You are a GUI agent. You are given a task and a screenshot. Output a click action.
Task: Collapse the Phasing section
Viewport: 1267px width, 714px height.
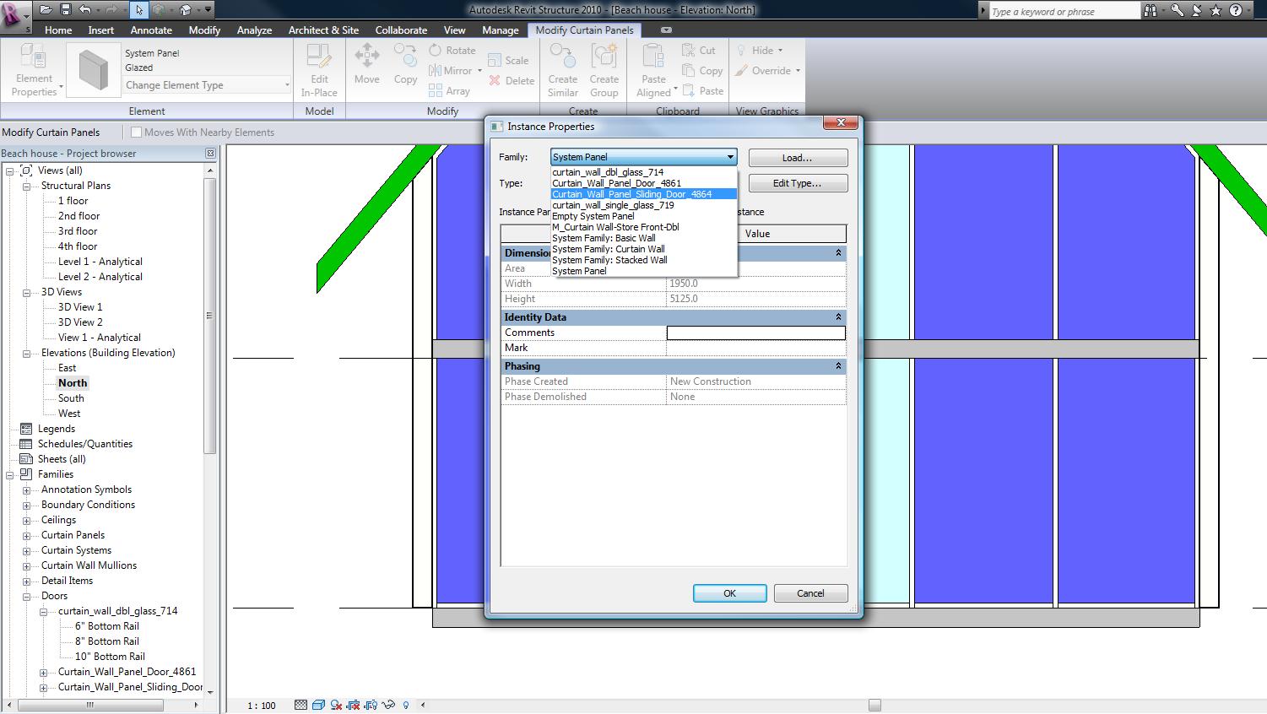pyautogui.click(x=838, y=366)
